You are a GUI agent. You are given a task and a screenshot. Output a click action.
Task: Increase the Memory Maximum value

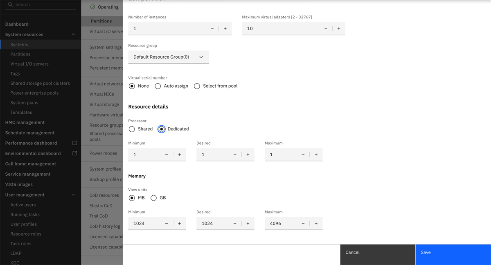[x=316, y=223]
